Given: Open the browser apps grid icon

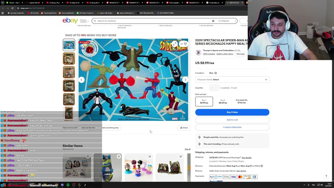Looking at the screenshot, I should [x=3, y=13].
